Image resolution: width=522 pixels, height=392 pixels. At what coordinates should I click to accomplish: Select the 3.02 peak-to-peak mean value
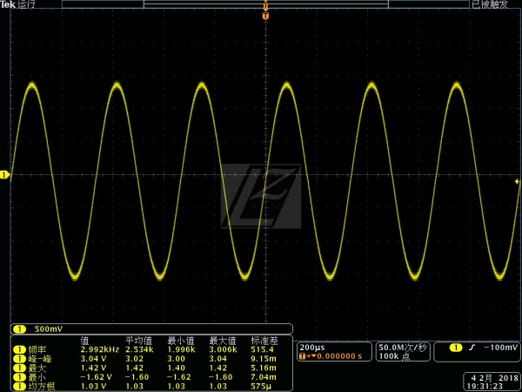coord(135,359)
